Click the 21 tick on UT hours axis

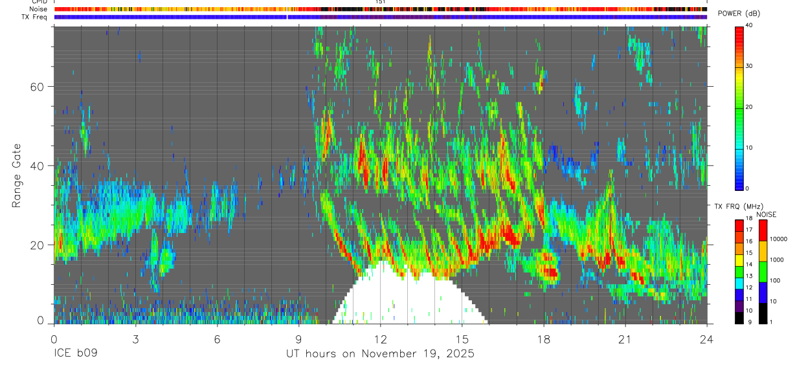(625, 339)
